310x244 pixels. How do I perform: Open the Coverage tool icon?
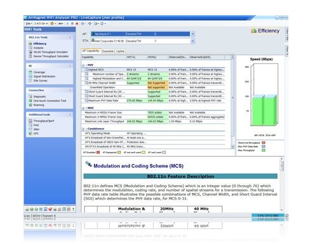[x=30, y=72]
